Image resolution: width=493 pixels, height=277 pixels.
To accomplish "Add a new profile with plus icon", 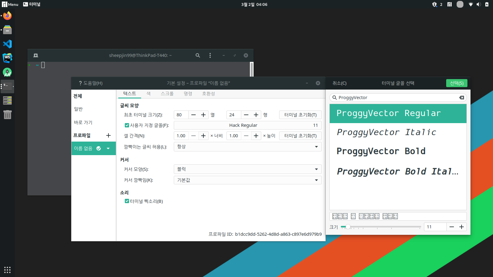I will tap(108, 135).
